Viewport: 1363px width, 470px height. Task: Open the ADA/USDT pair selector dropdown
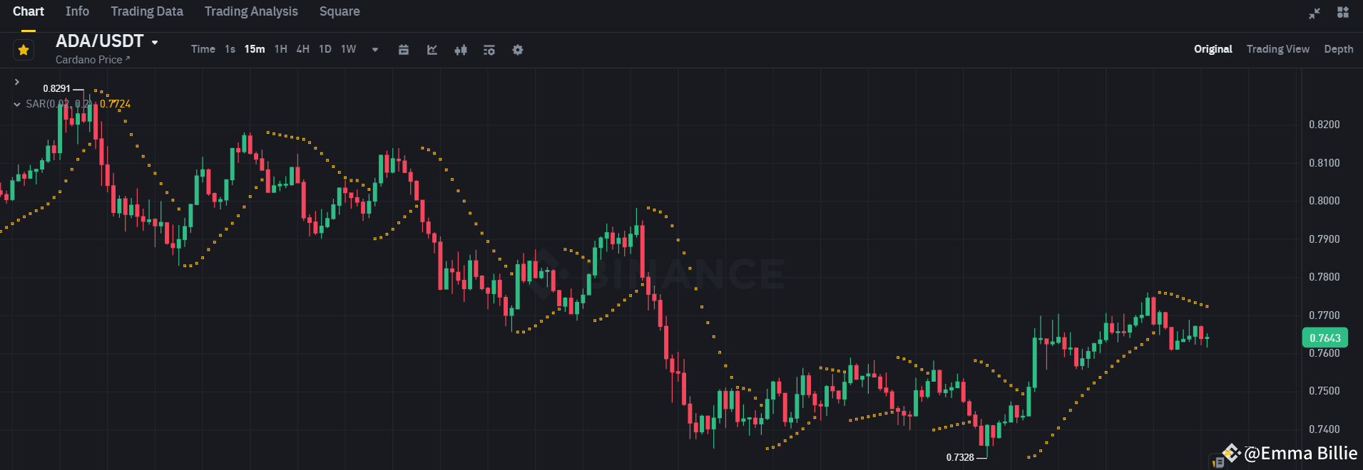click(154, 41)
